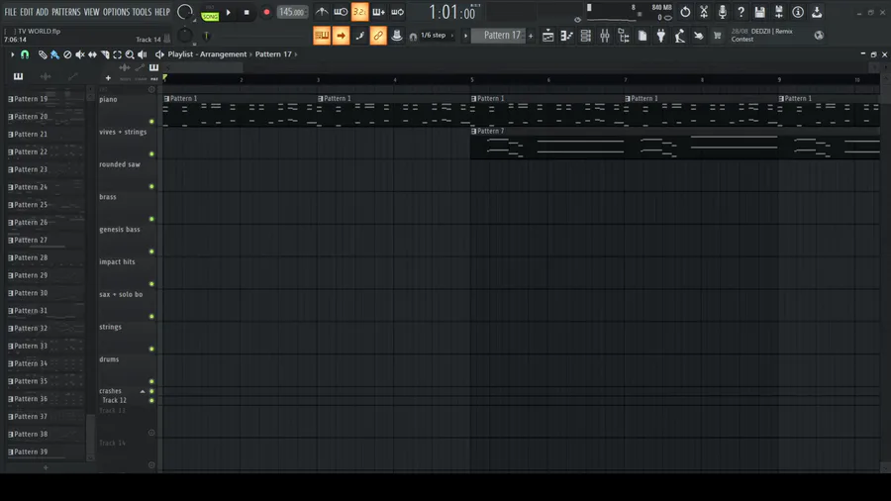
Task: Select the Slice tool in playlist toolbar
Action: 105,54
